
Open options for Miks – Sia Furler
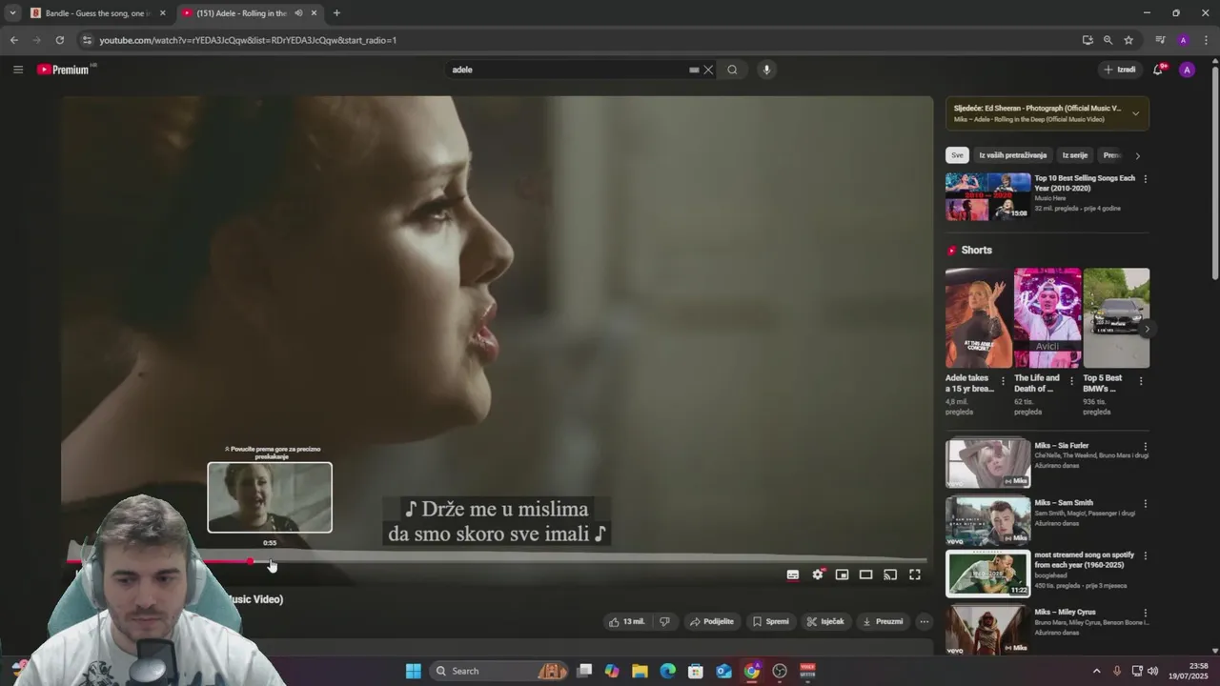pyautogui.click(x=1145, y=446)
